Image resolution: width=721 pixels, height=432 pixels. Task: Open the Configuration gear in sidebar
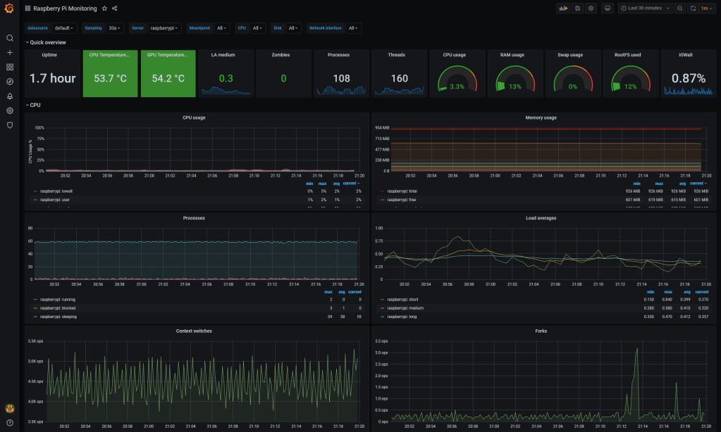click(10, 110)
